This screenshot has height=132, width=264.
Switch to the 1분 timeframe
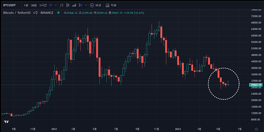(26, 5)
